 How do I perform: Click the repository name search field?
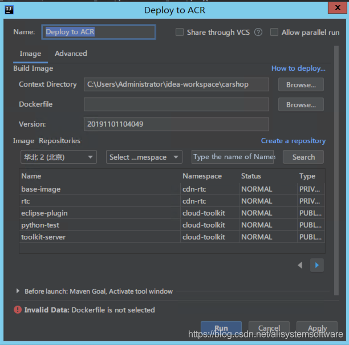coord(233,157)
